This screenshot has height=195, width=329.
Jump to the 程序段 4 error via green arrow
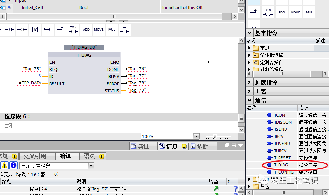point(216,189)
